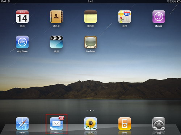This screenshot has height=135, width=181.
Task: Open Safari from the dock
Action: pyautogui.click(x=22, y=124)
